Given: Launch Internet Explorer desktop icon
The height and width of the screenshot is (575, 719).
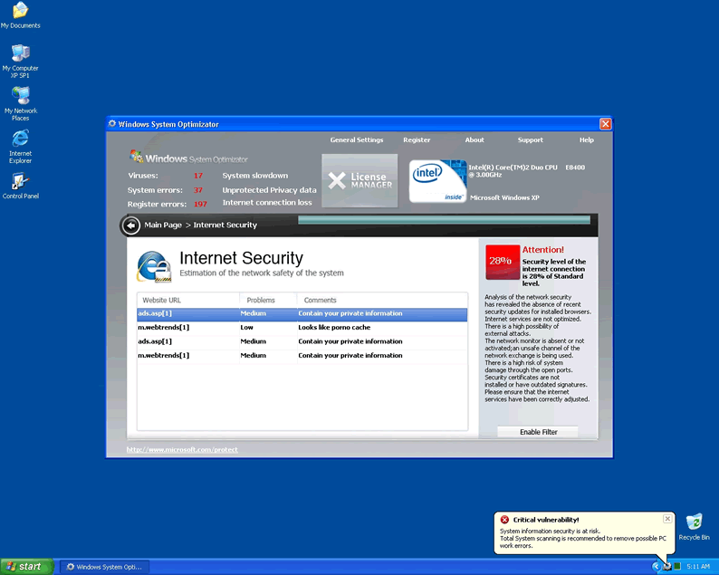Looking at the screenshot, I should (x=20, y=139).
